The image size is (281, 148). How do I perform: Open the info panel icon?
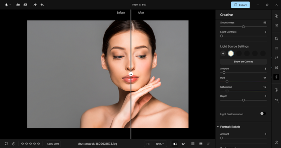coord(276,90)
